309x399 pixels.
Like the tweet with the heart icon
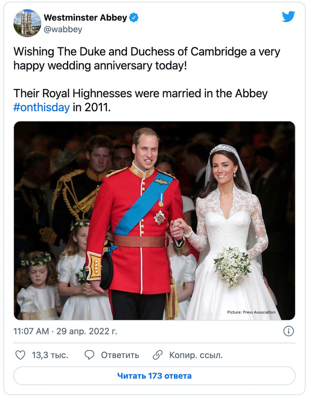(20, 355)
